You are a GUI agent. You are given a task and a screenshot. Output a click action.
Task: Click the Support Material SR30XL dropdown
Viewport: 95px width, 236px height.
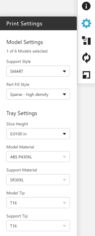[x=38, y=180]
